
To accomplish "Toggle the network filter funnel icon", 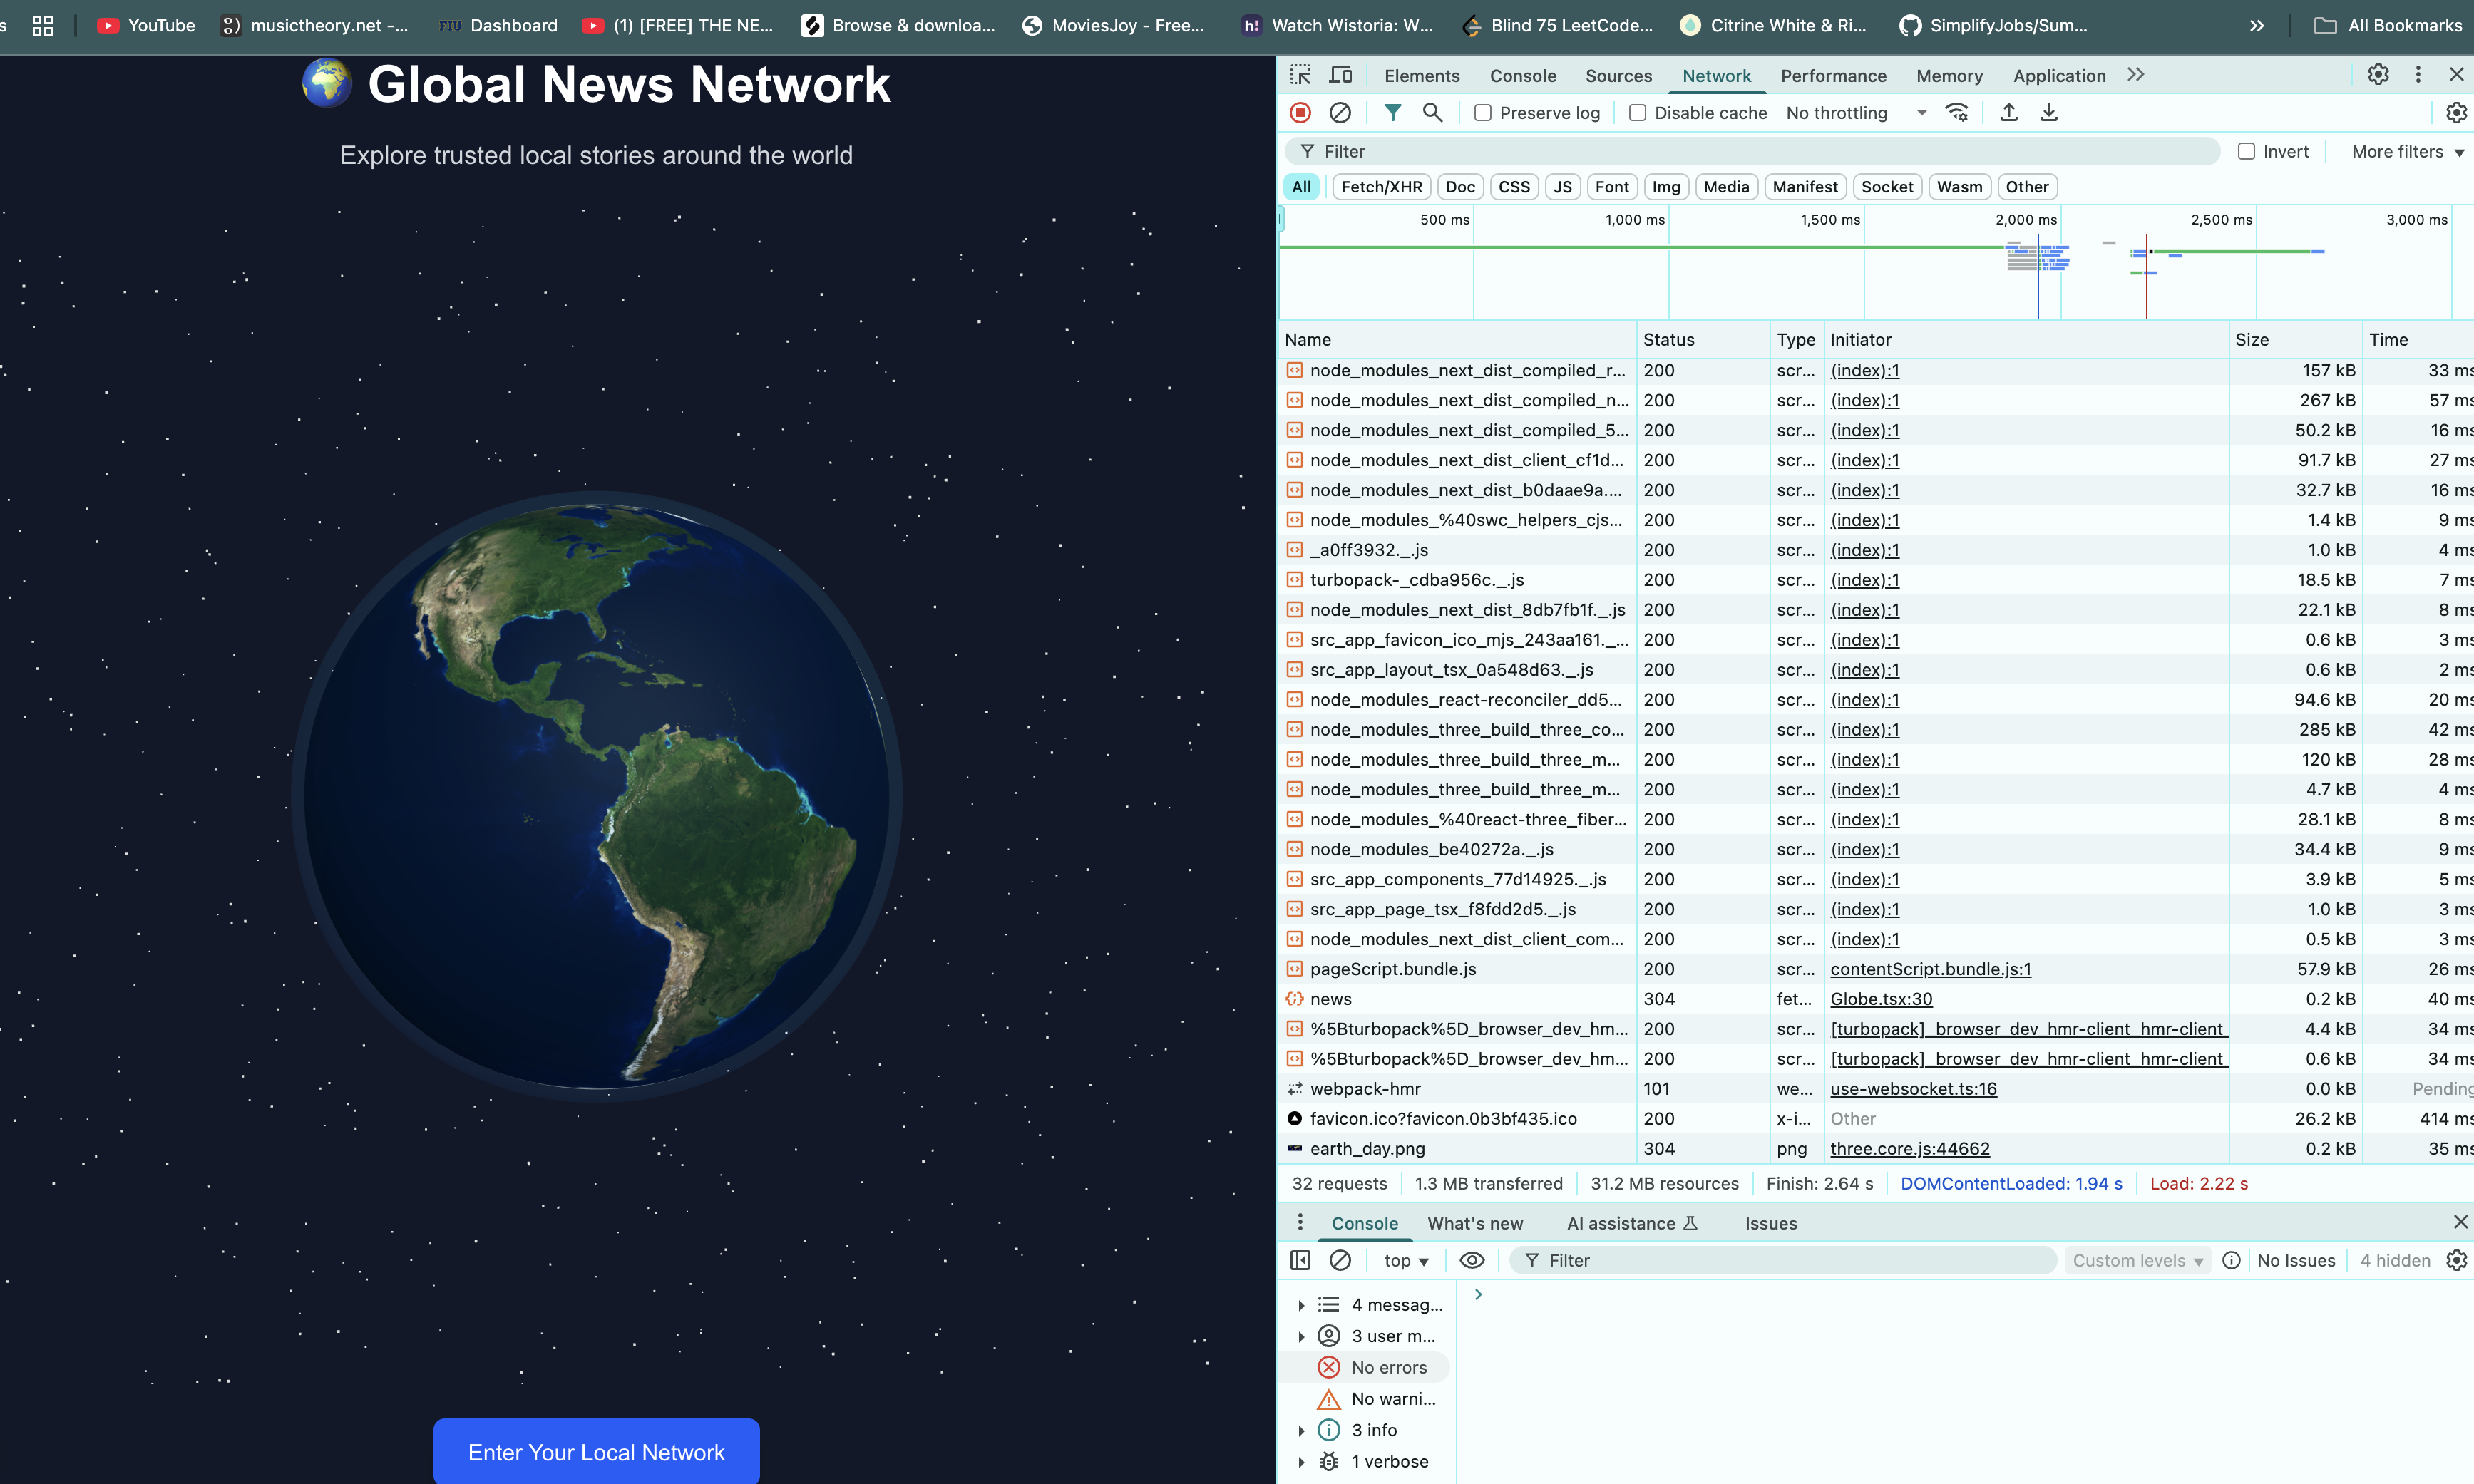I will [1392, 113].
